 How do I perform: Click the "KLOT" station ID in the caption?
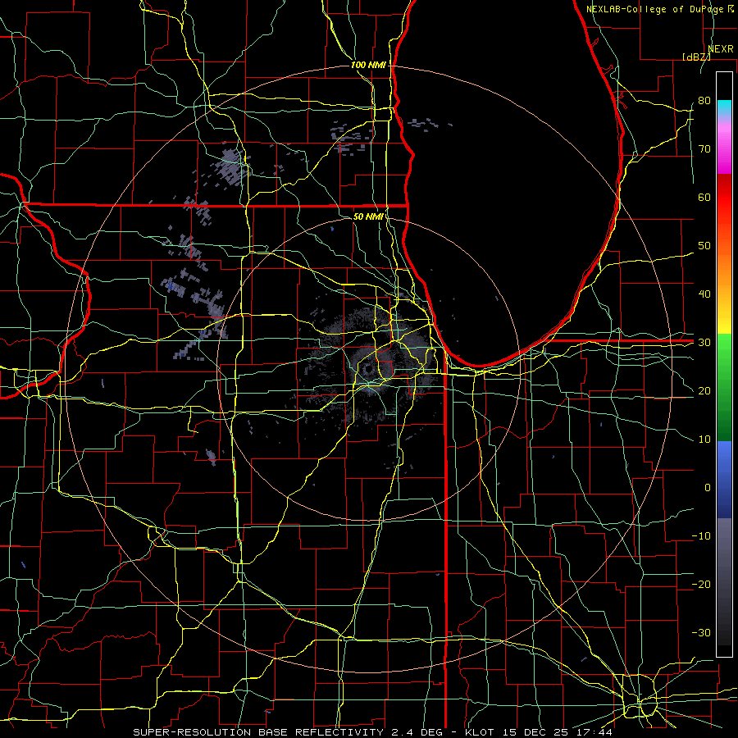479,732
